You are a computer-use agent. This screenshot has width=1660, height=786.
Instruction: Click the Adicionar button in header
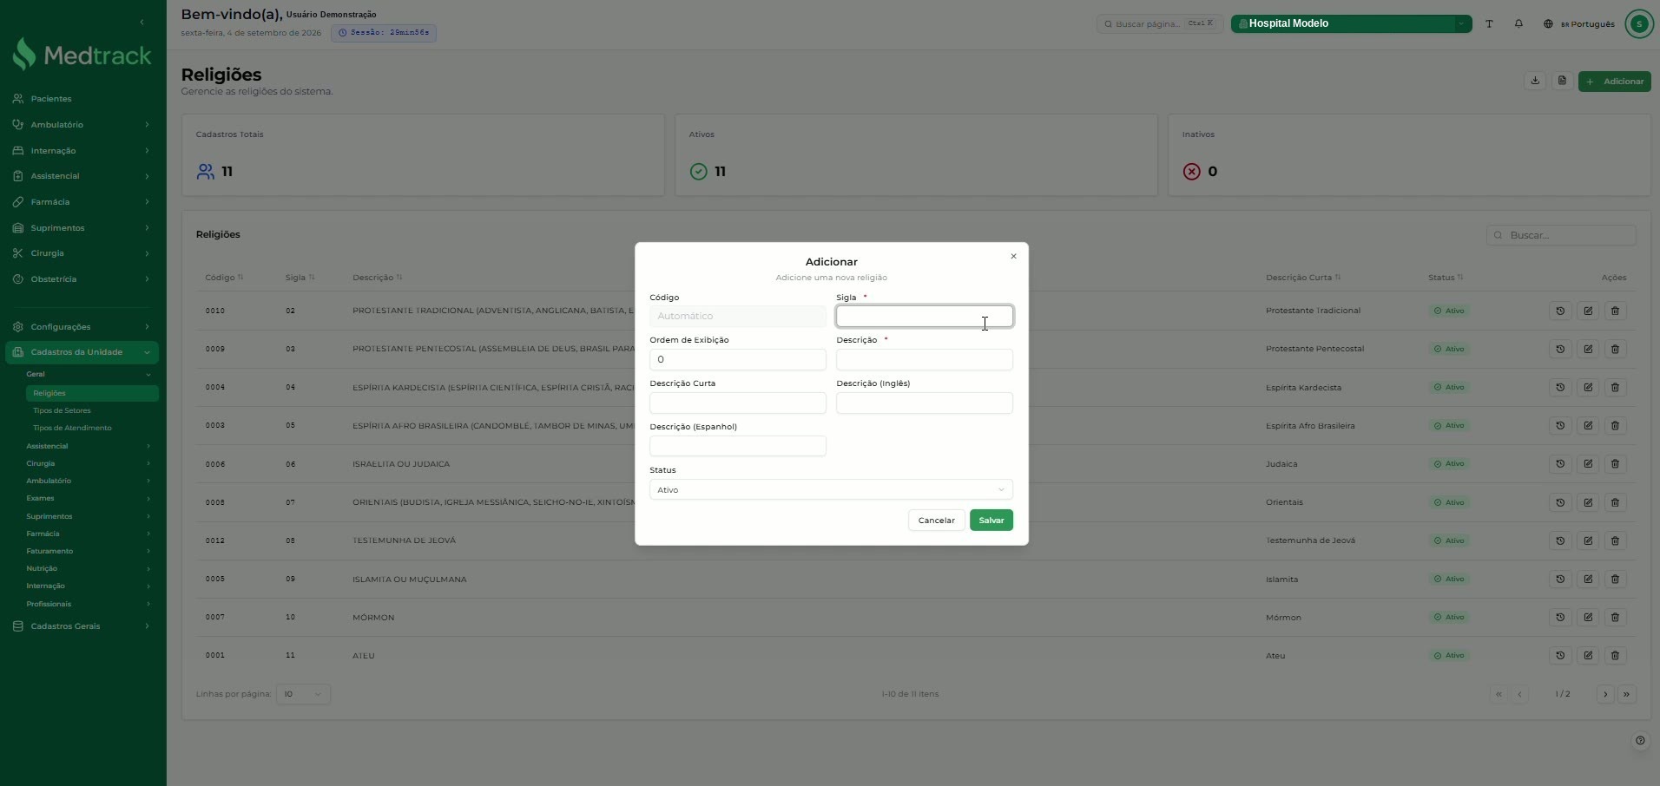tap(1614, 82)
